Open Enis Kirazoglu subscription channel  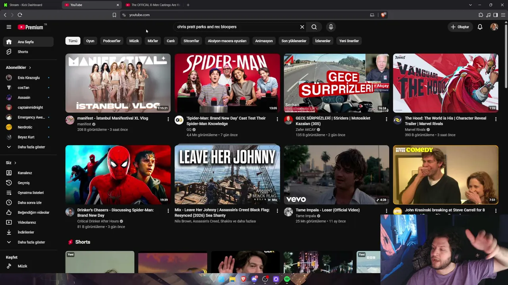click(x=28, y=78)
